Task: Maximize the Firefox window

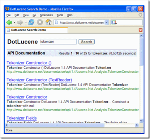Action: 134,9
